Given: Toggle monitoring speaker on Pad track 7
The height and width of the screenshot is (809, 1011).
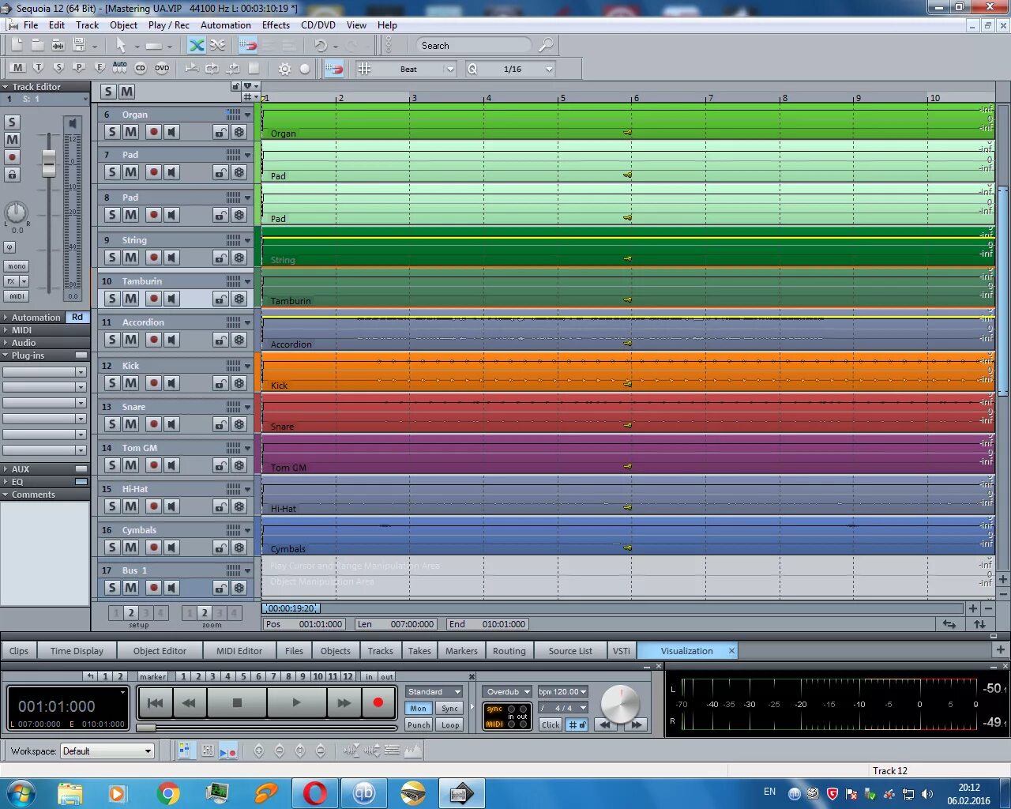Looking at the screenshot, I should tap(172, 172).
